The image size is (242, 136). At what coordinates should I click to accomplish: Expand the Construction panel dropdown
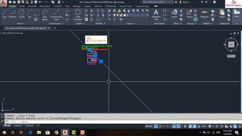(56, 23)
